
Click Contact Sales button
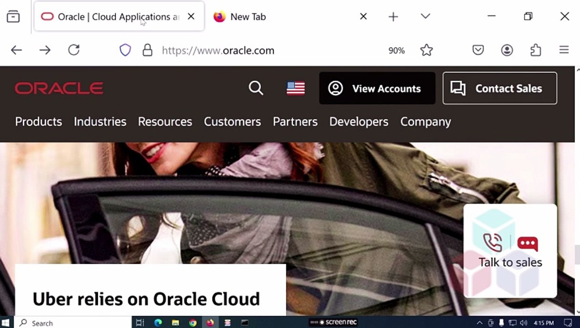coord(500,88)
